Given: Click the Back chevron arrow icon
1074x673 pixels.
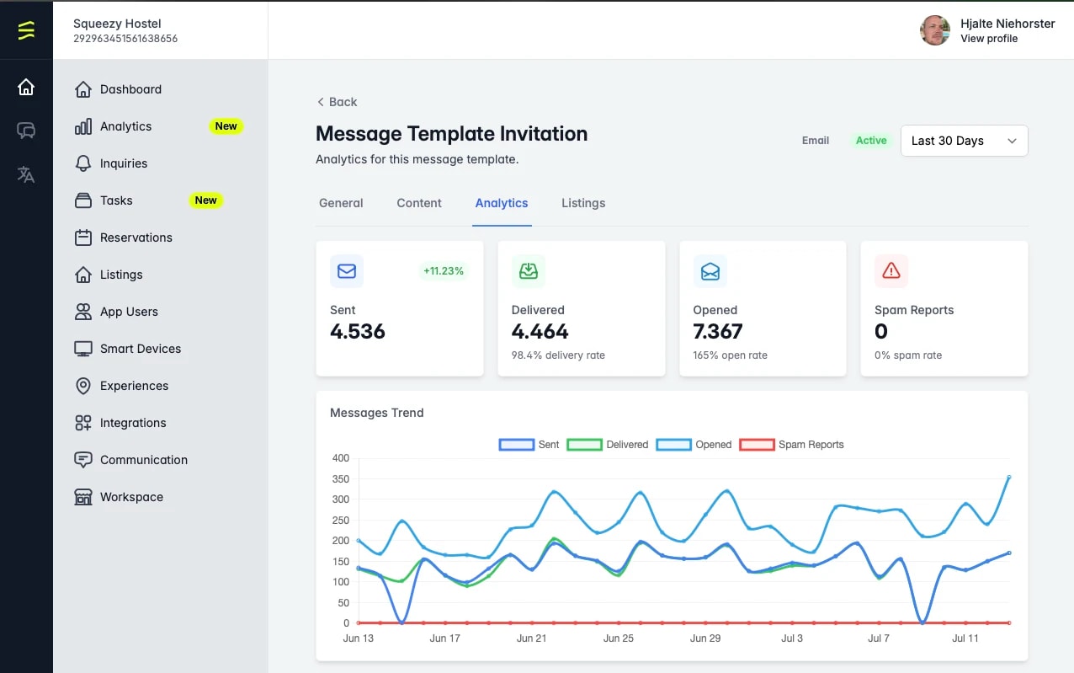Looking at the screenshot, I should (320, 102).
